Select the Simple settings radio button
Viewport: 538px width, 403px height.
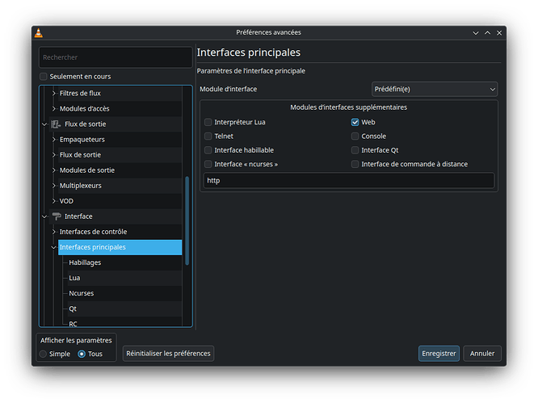(43, 354)
